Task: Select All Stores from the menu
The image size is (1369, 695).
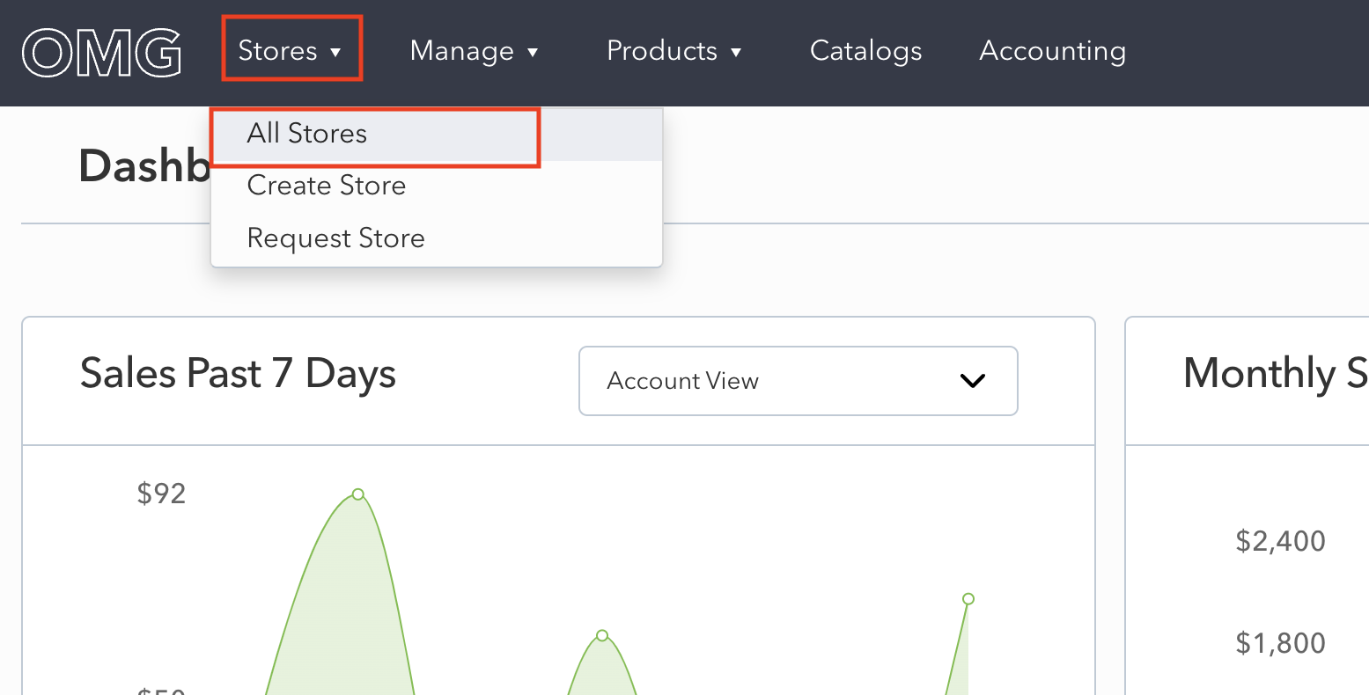Action: (437, 135)
